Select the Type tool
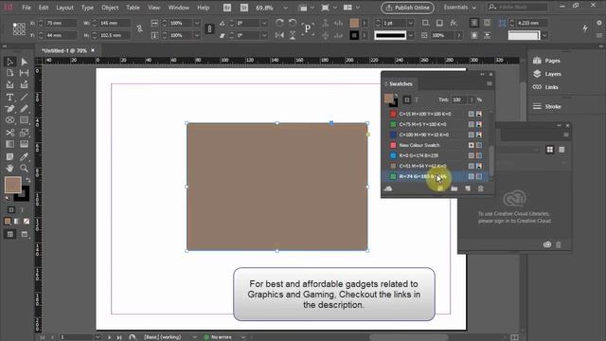This screenshot has height=341, width=606. coord(9,97)
